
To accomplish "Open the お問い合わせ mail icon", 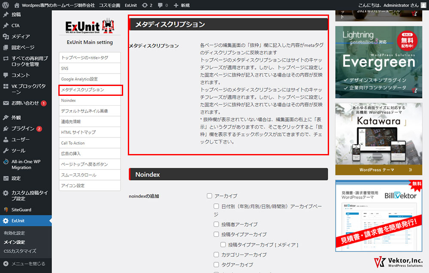I will tap(6, 103).
